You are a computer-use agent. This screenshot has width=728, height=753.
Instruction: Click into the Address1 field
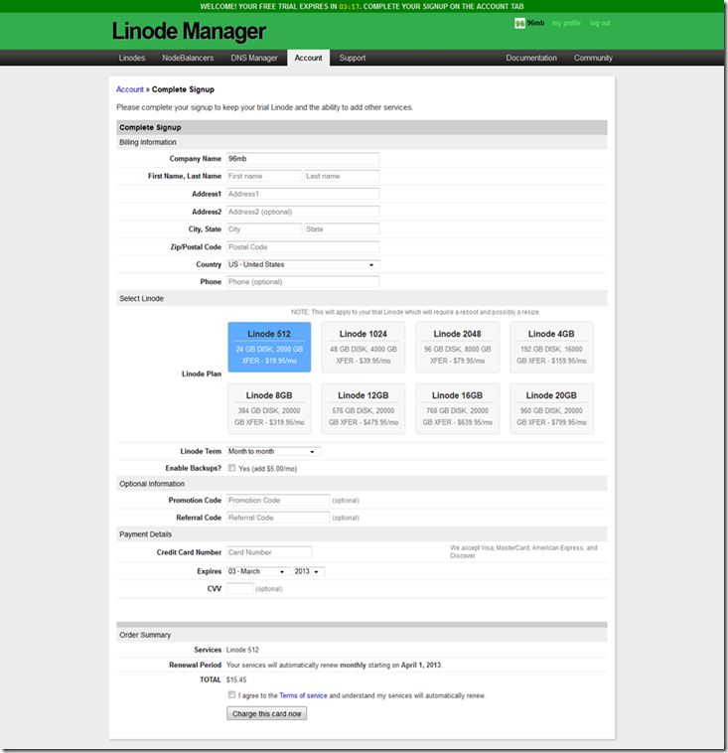[x=303, y=194]
